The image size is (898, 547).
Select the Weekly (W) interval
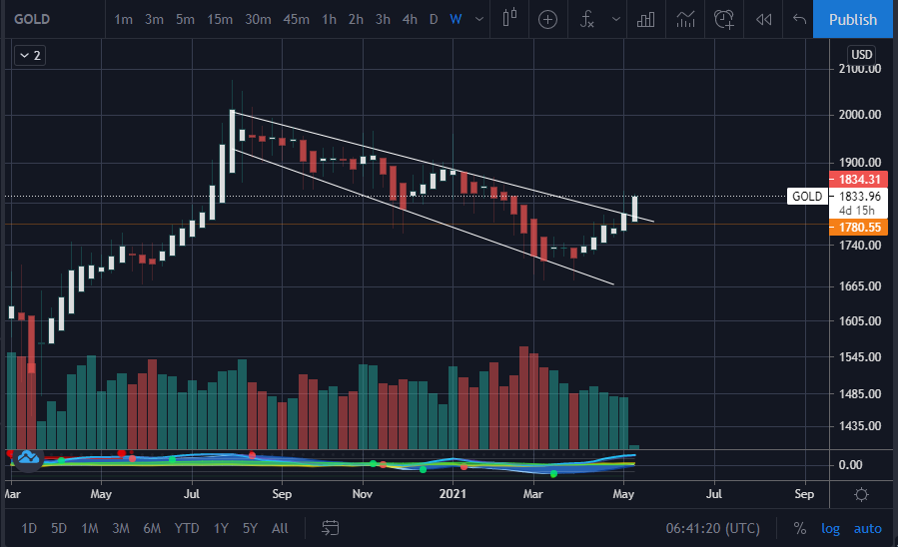(x=455, y=19)
